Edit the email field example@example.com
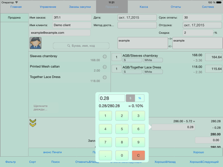This screenshot has height=167, width=223. (60, 32)
